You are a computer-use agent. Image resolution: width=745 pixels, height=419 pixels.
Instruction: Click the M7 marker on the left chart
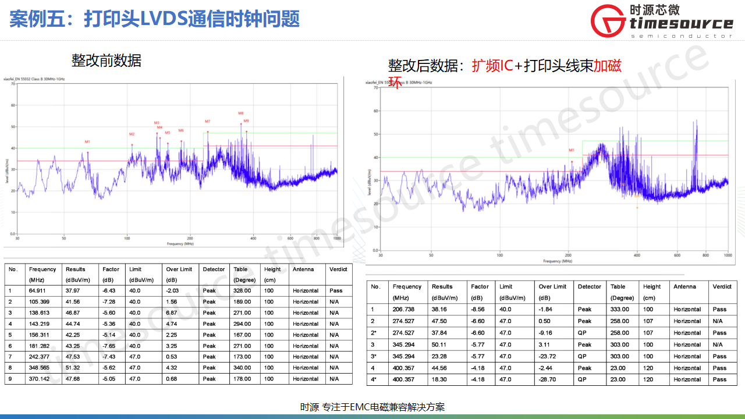coord(207,121)
